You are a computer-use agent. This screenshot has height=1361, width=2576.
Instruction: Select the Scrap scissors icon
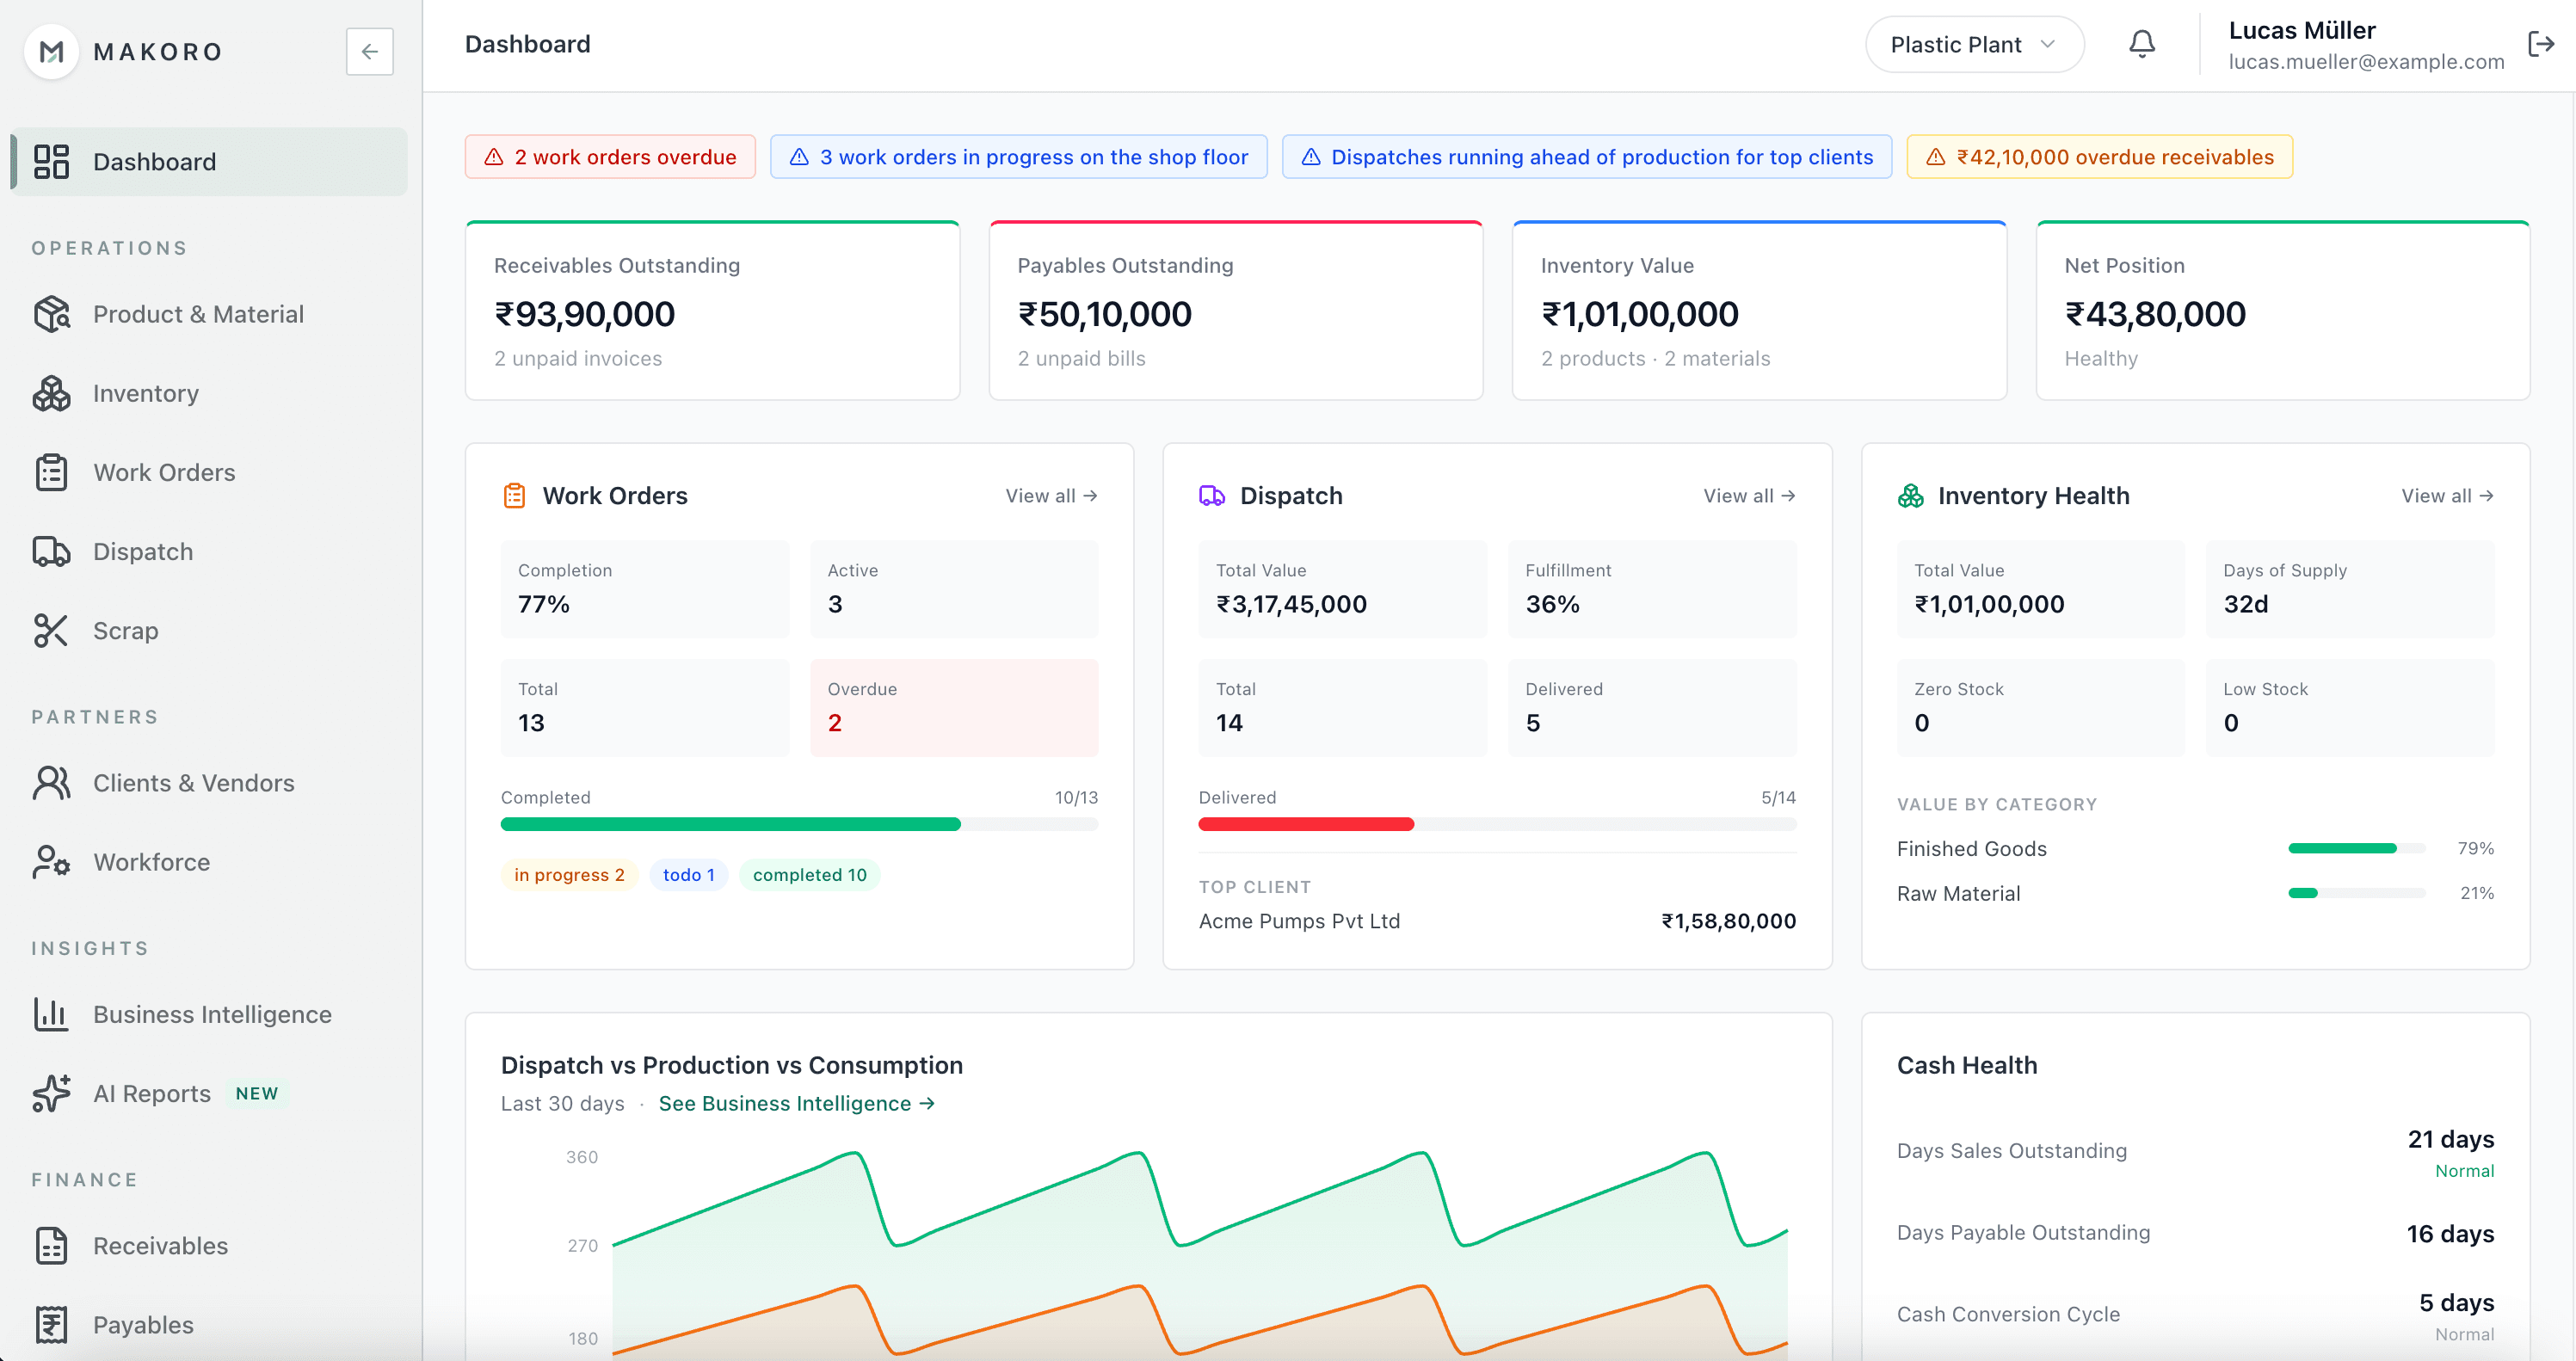point(51,630)
